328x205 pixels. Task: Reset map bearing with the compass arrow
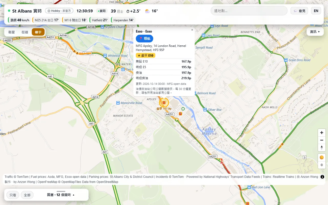(322, 148)
